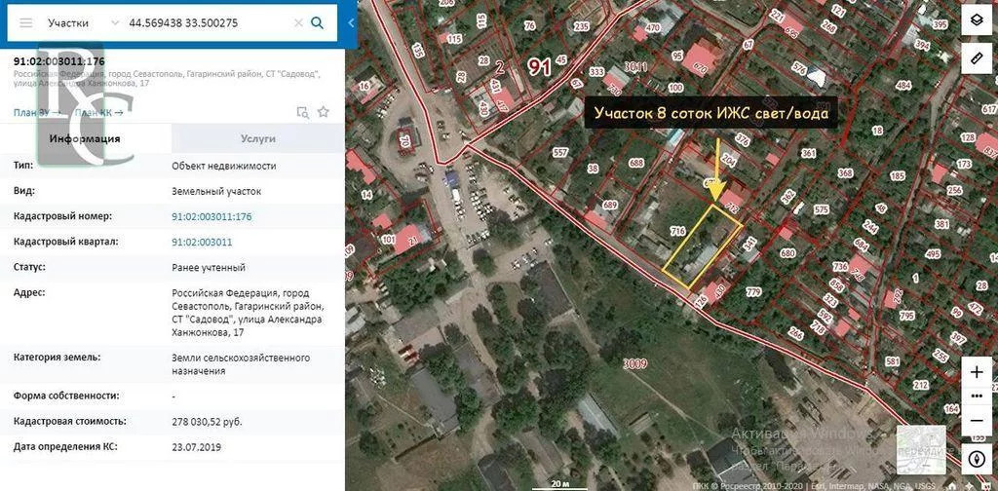The width and height of the screenshot is (998, 491).
Task: Click the compass orientation button
Action: 977,457
